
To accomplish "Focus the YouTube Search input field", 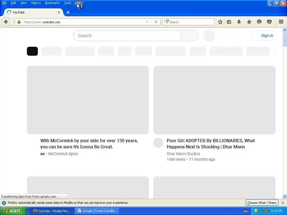I will click(127, 36).
